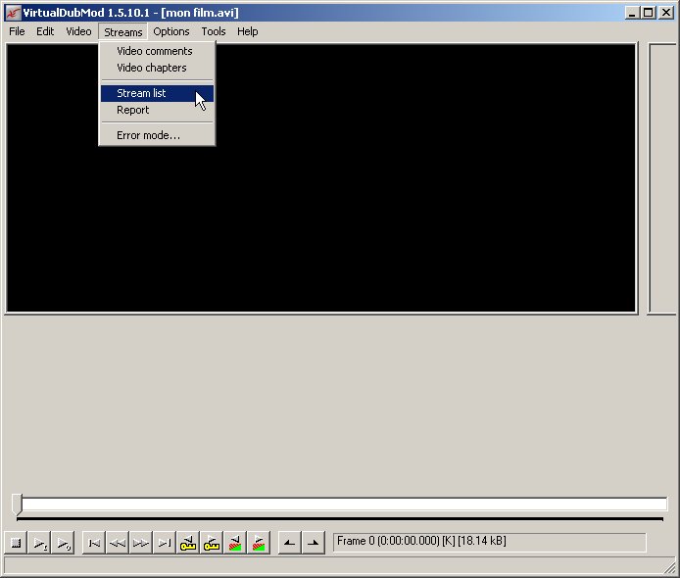Select Report in the Streams menu
The image size is (680, 578).
pyautogui.click(x=157, y=110)
